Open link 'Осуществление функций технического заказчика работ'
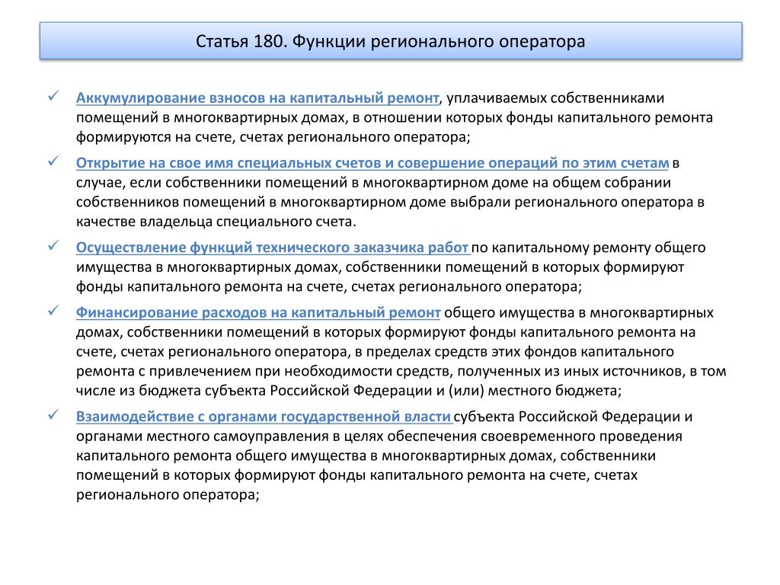780x585 pixels. [x=273, y=248]
